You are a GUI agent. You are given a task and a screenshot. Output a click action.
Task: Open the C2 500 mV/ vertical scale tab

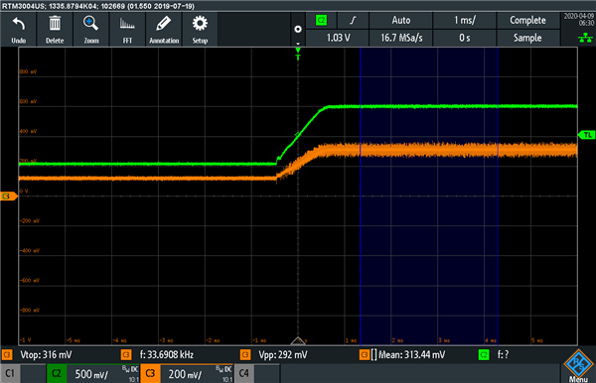click(x=93, y=373)
